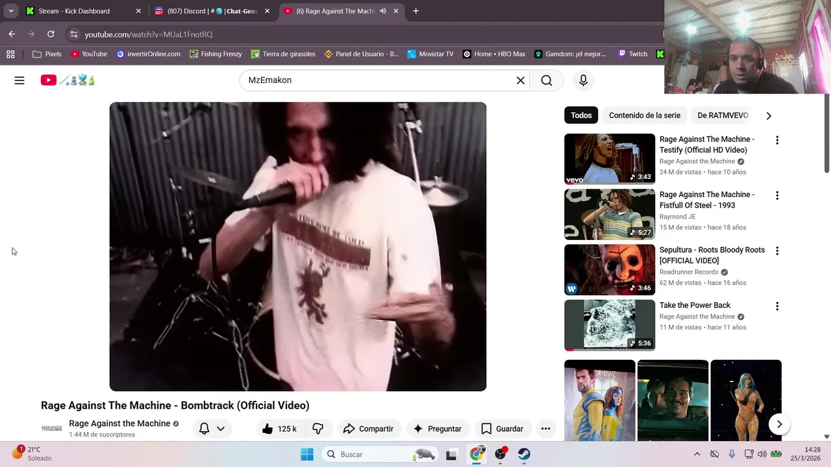Close the Discord tab
This screenshot has height=467, width=831.
point(267,11)
